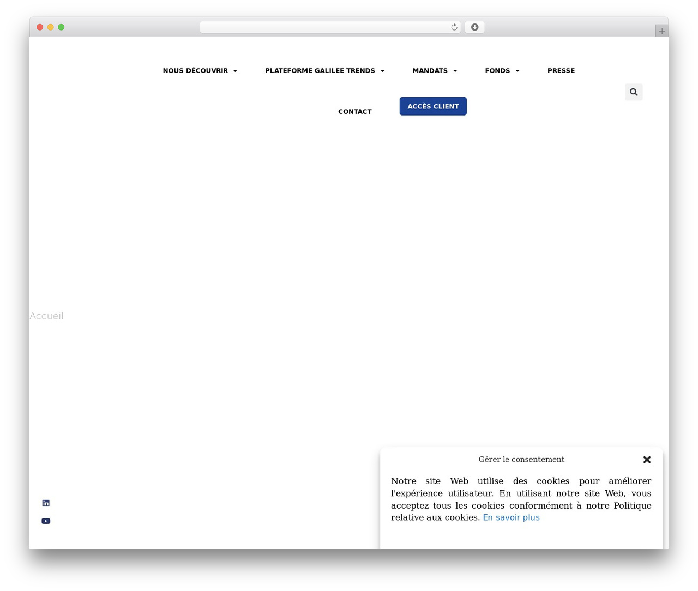Screen dimensions: 698x591
Task: Close the cookie consent dialog
Action: 647,460
